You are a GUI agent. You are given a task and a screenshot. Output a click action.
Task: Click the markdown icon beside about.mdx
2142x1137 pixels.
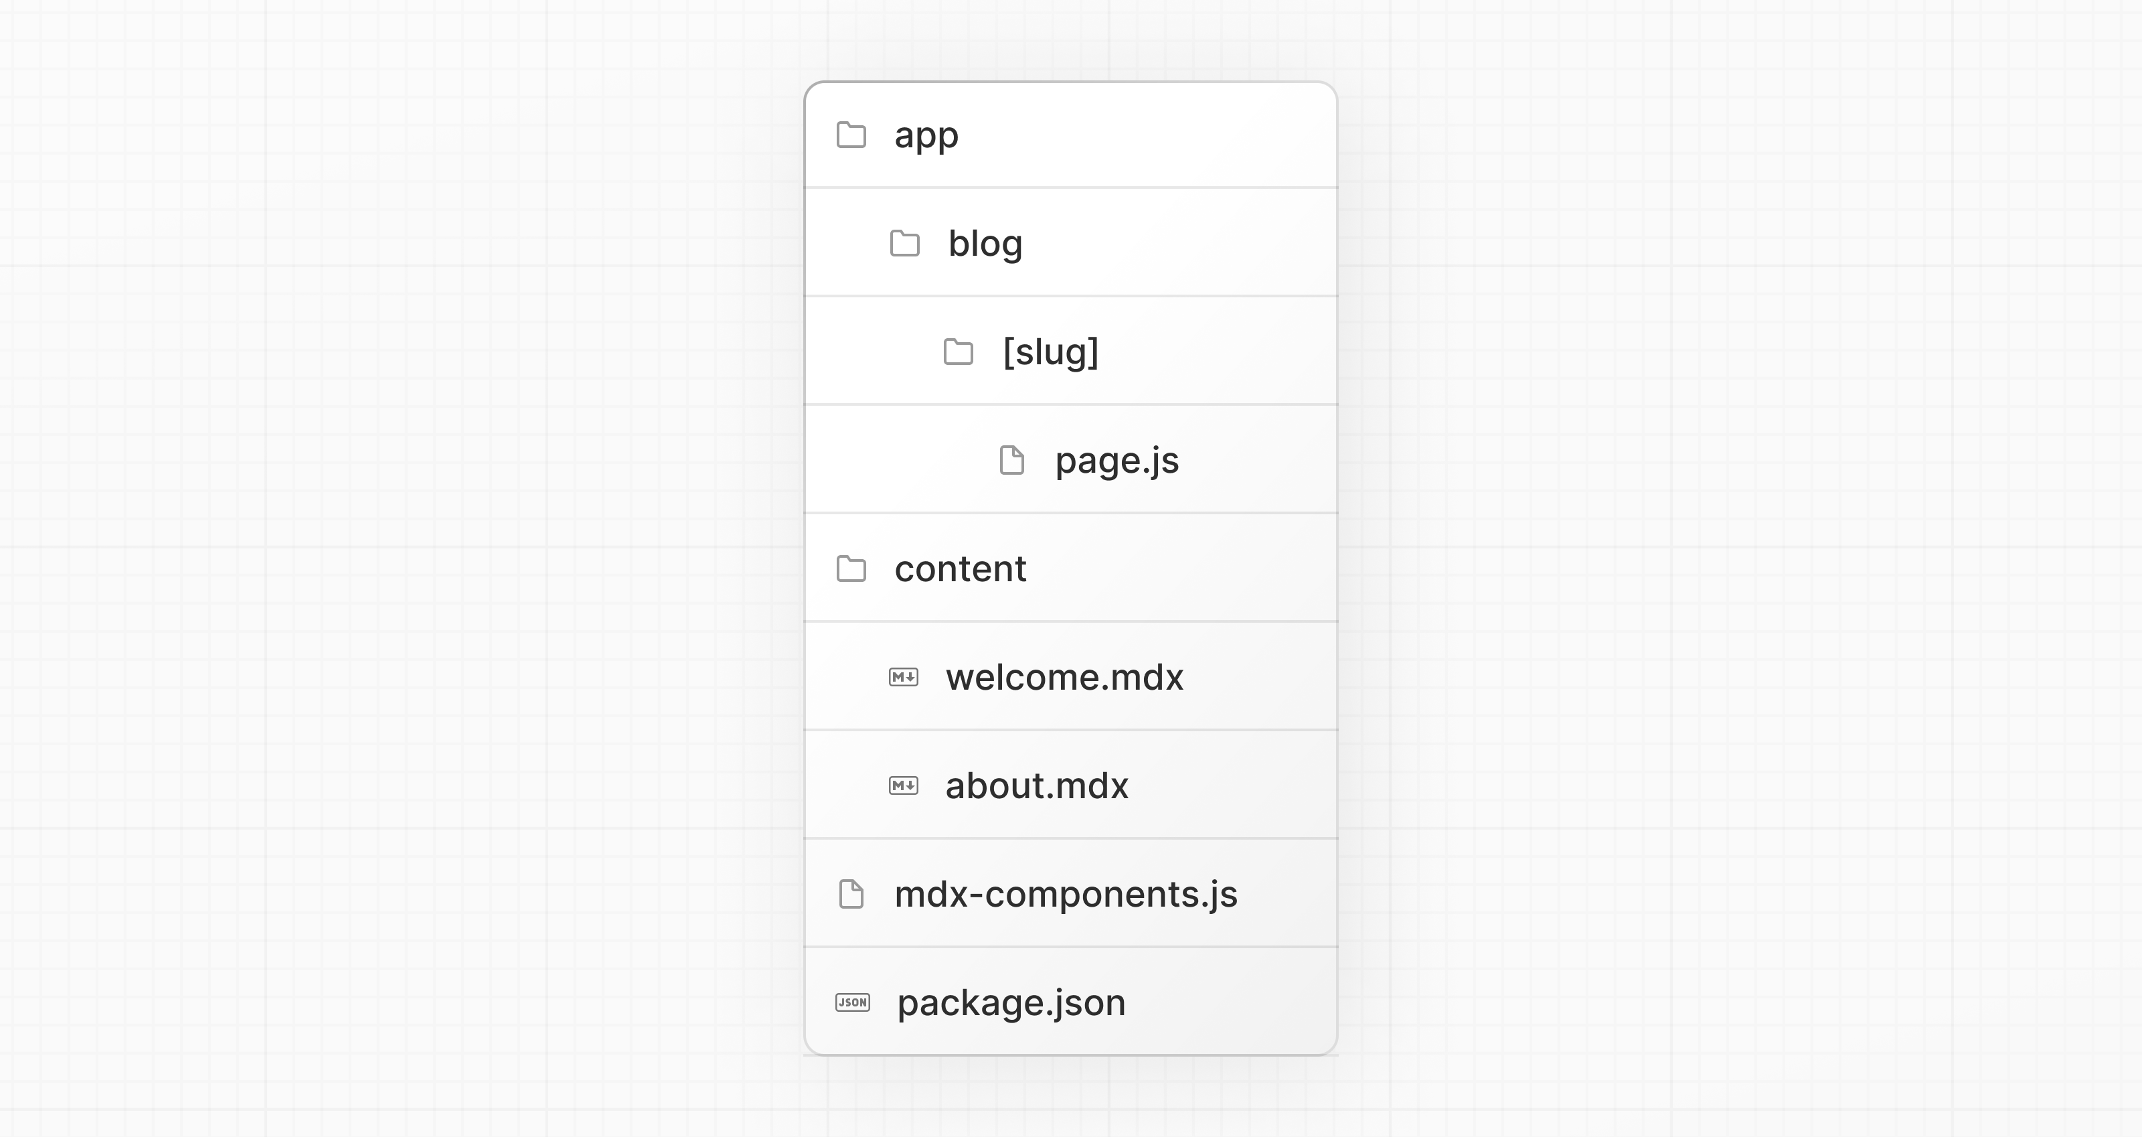[904, 785]
